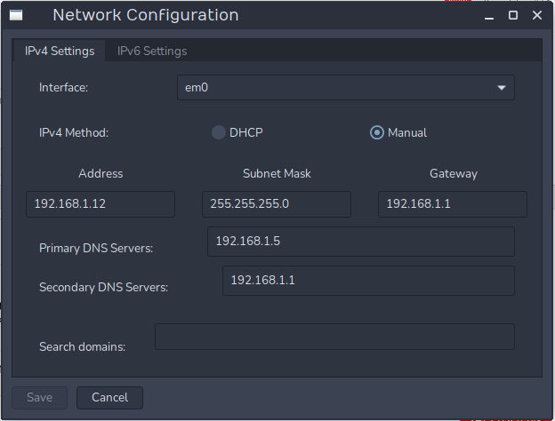The width and height of the screenshot is (555, 421).
Task: Click the Interface dropdown arrow
Action: point(501,88)
